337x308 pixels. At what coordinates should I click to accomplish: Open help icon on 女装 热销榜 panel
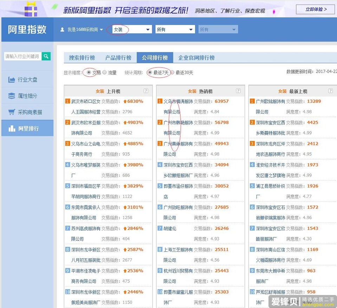(x=238, y=91)
